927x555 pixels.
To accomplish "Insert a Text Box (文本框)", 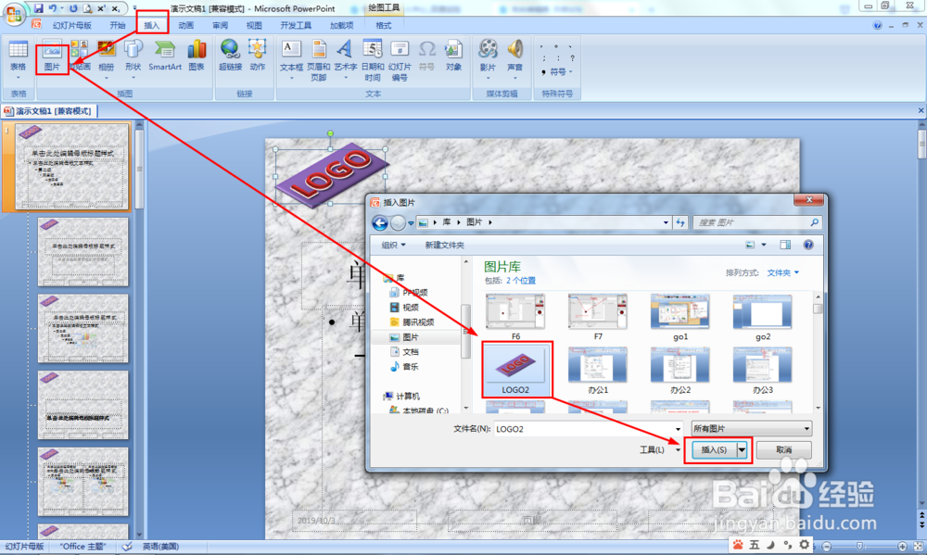I will (291, 59).
